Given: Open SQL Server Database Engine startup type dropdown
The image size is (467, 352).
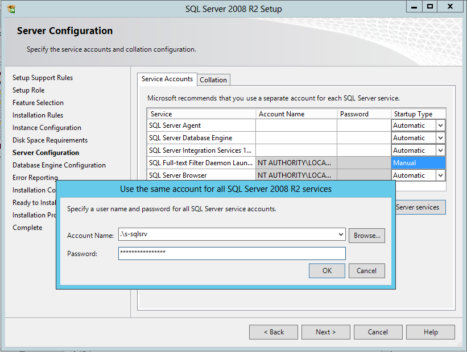Looking at the screenshot, I should tap(440, 138).
